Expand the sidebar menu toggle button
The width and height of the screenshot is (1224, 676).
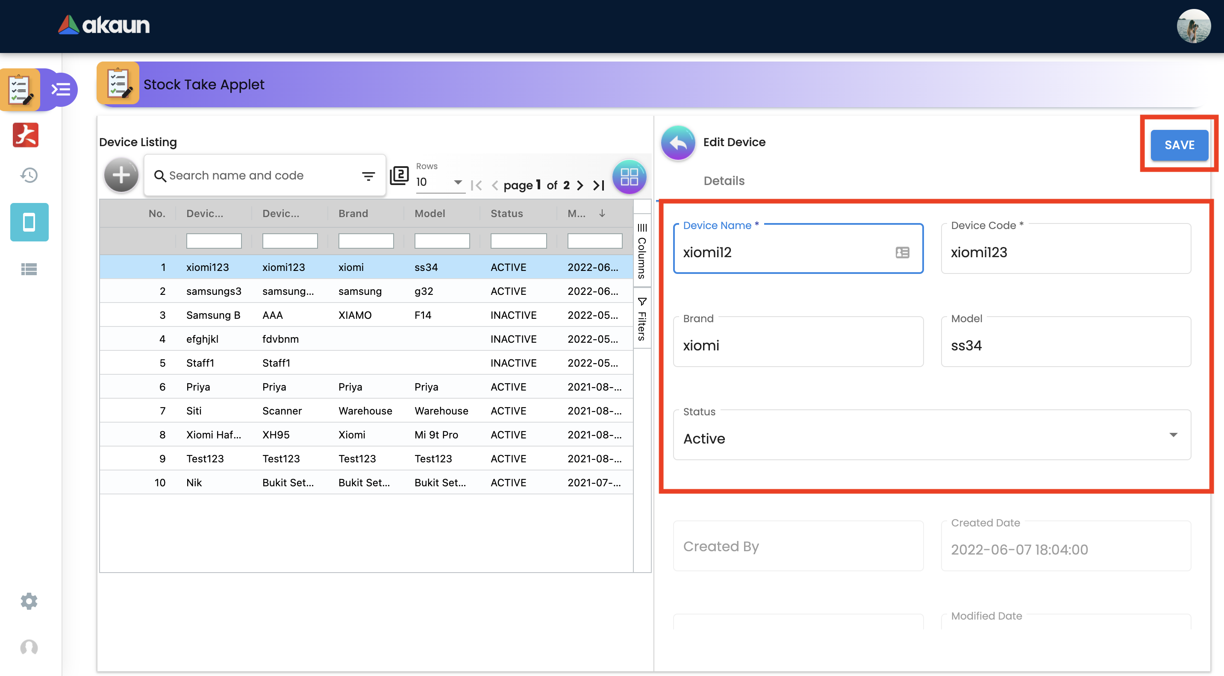point(61,89)
